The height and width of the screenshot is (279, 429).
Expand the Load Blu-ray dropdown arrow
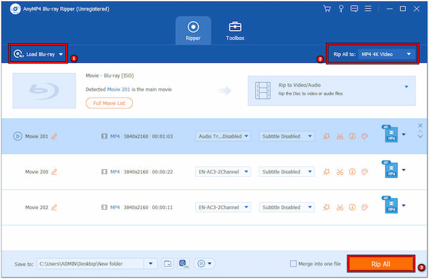click(x=61, y=54)
